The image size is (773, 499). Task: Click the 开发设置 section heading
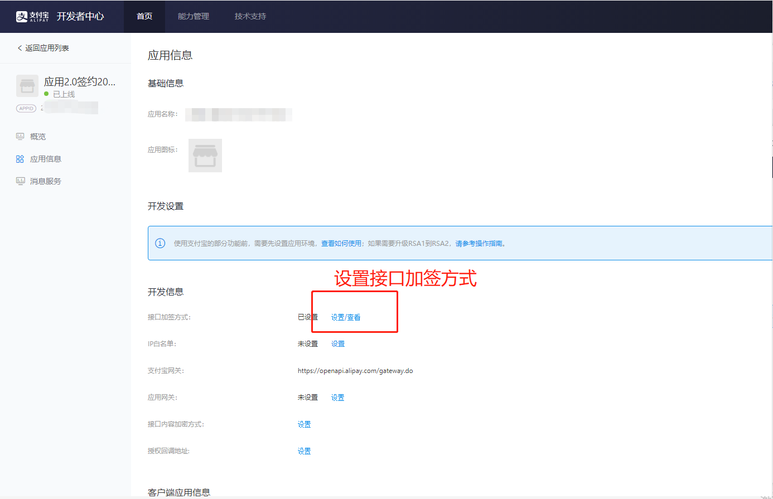166,206
